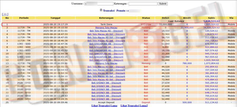This screenshot has height=107, width=237.
Task: Open Beli Toto Macau 4D - Discount link
Action: pyautogui.click(x=106, y=31)
